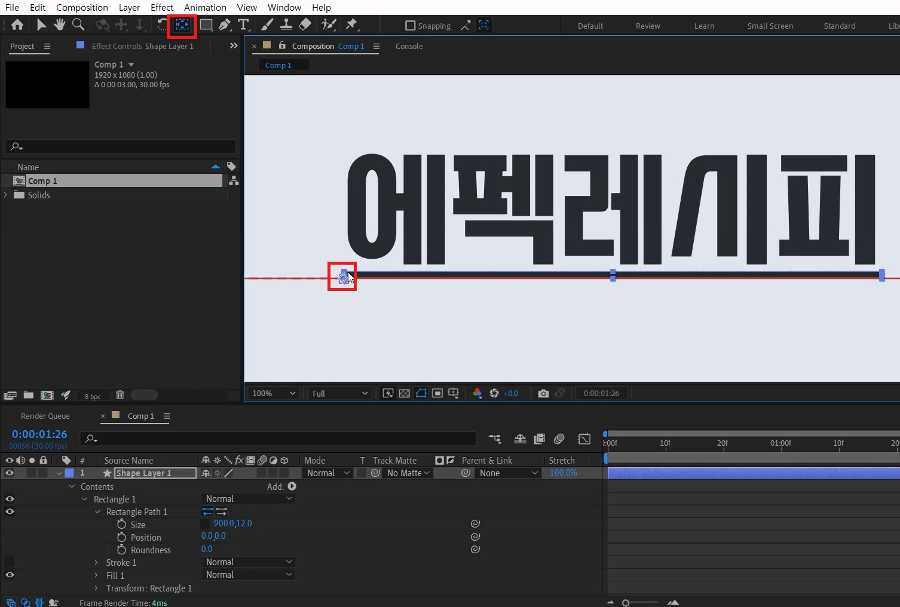Click the viewer snapshot camera icon

click(543, 393)
